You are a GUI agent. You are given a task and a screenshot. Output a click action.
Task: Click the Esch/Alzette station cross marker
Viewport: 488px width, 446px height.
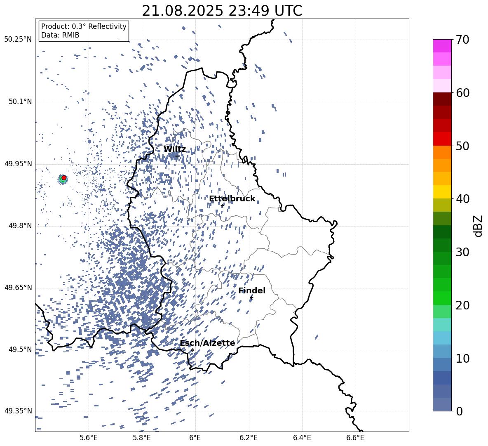[192, 350]
